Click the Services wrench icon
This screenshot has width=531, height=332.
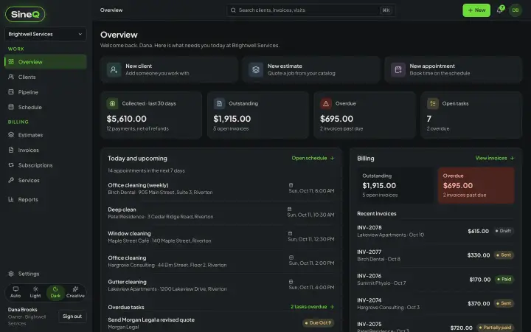click(11, 180)
